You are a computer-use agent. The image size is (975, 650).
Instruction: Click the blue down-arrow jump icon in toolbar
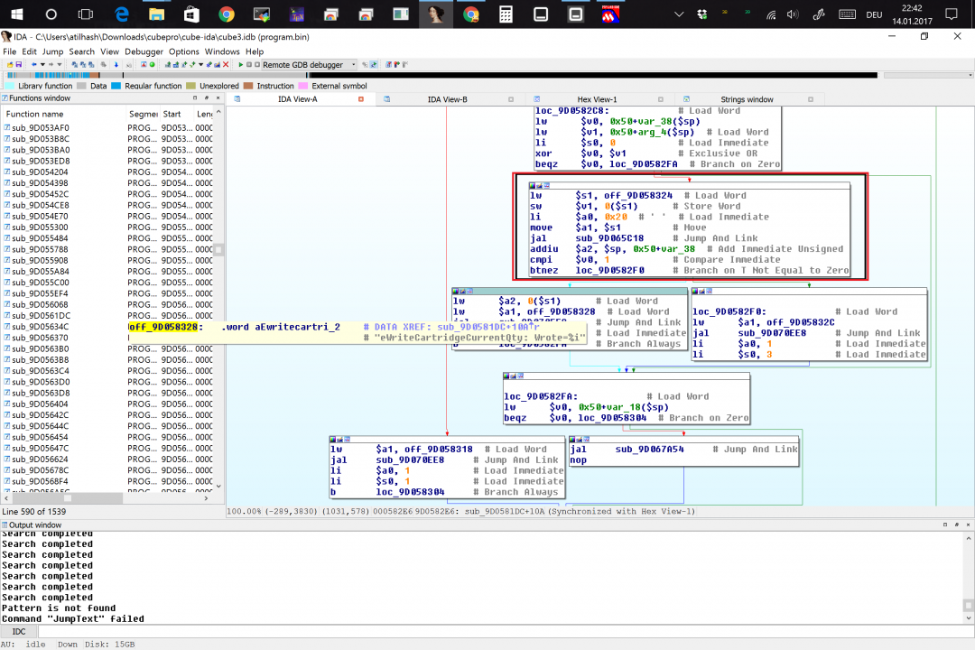pyautogui.click(x=116, y=65)
